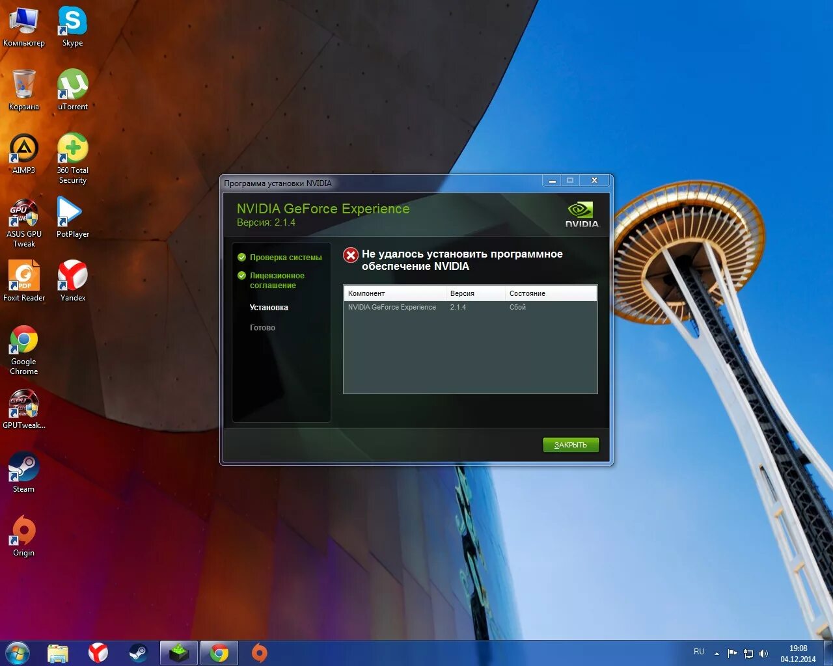Click the Компонент column header
The image size is (833, 666).
pos(394,293)
